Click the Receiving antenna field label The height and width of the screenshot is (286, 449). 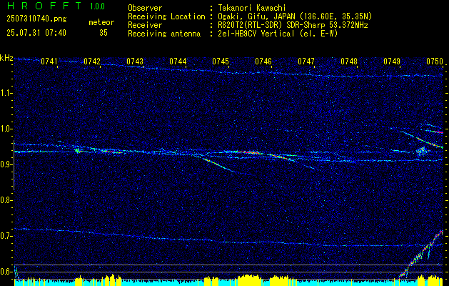pos(164,34)
